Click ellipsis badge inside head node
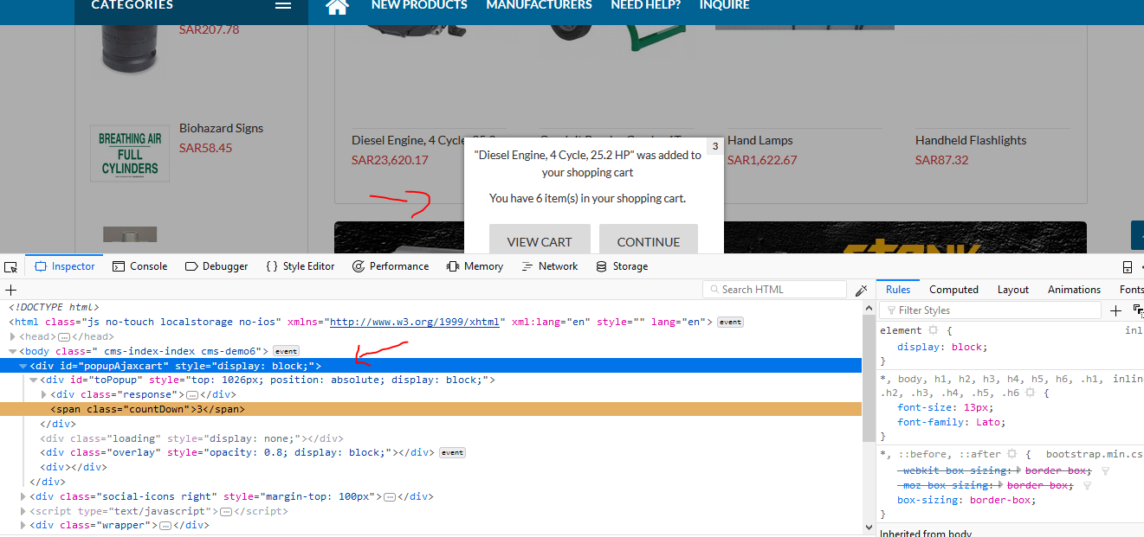Image resolution: width=1144 pixels, height=537 pixels. [63, 336]
